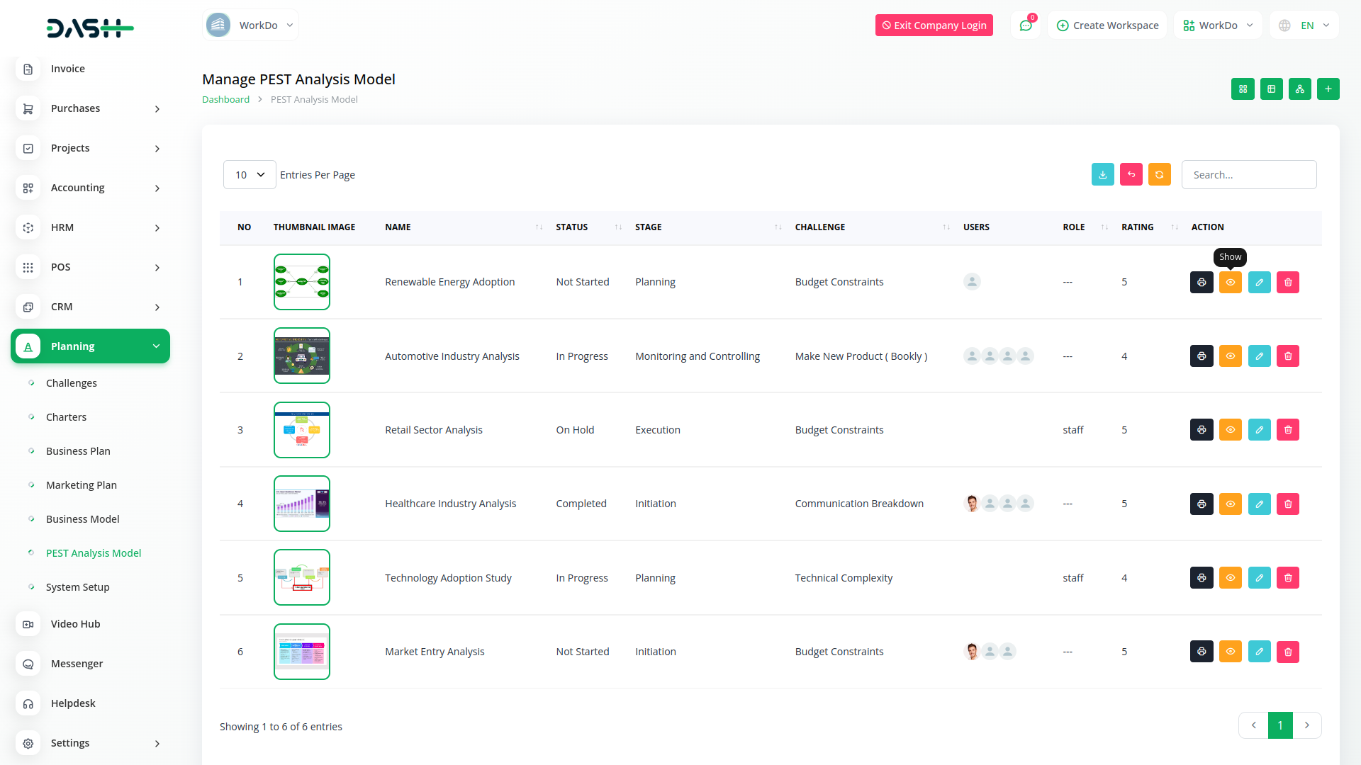Print the Renewable Energy Adoption entry

pos(1202,282)
